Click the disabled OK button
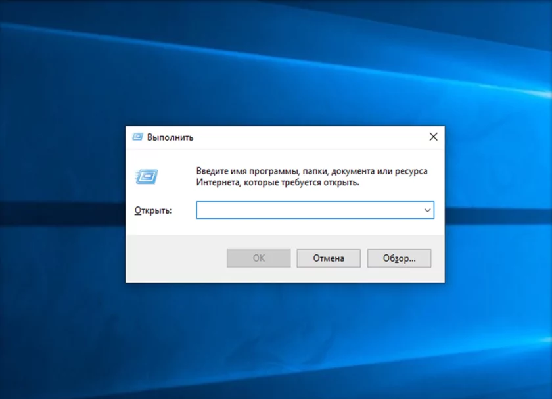This screenshot has width=552, height=399. (258, 258)
